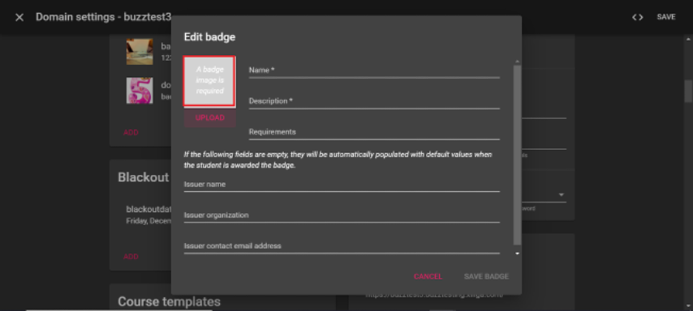Click the SAVE button in top bar
Screen dimensions: 693x311
click(x=666, y=17)
